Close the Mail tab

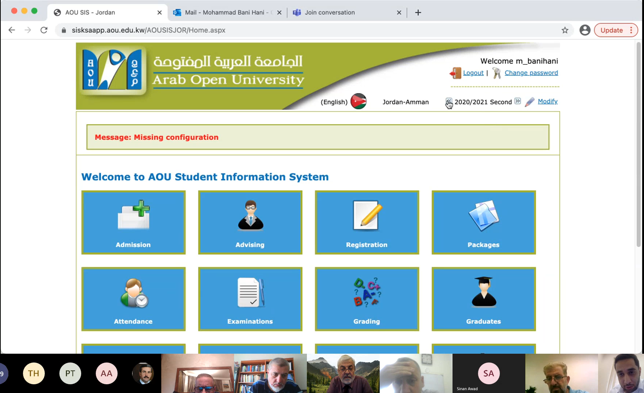(279, 12)
